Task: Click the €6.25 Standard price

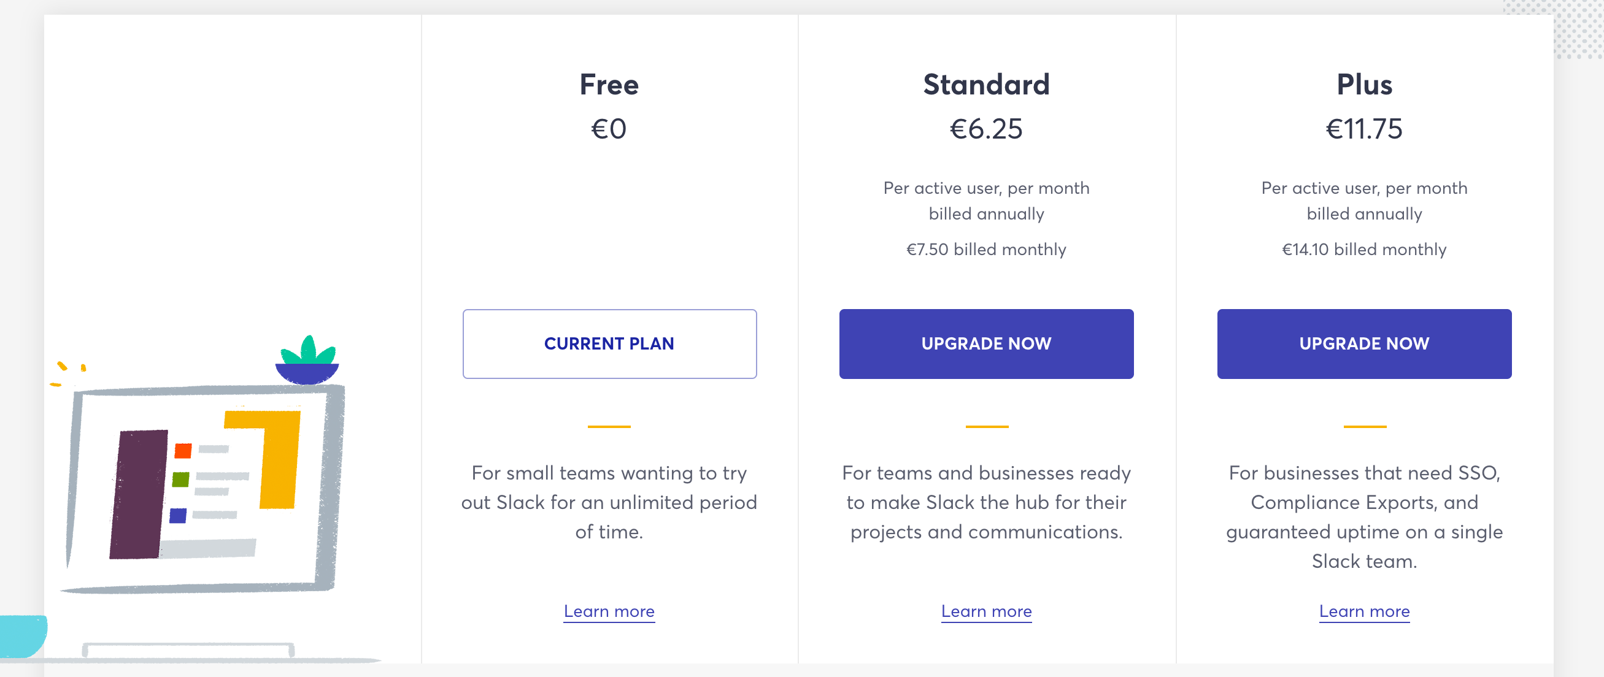Action: (986, 129)
